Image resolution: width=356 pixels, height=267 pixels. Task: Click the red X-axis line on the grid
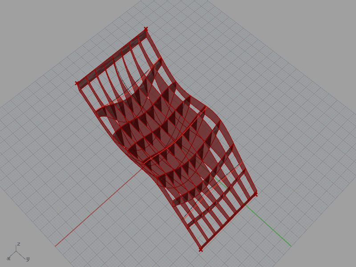[98, 209]
